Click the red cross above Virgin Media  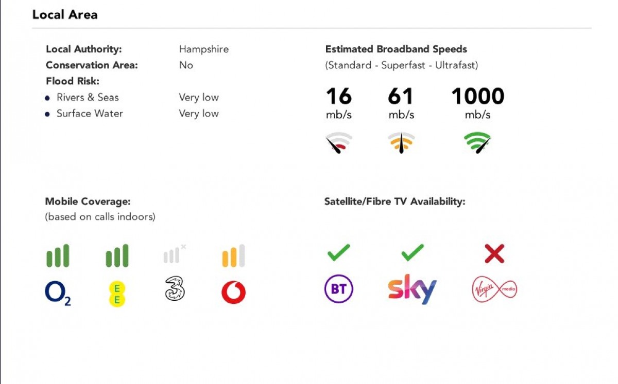[x=494, y=253]
